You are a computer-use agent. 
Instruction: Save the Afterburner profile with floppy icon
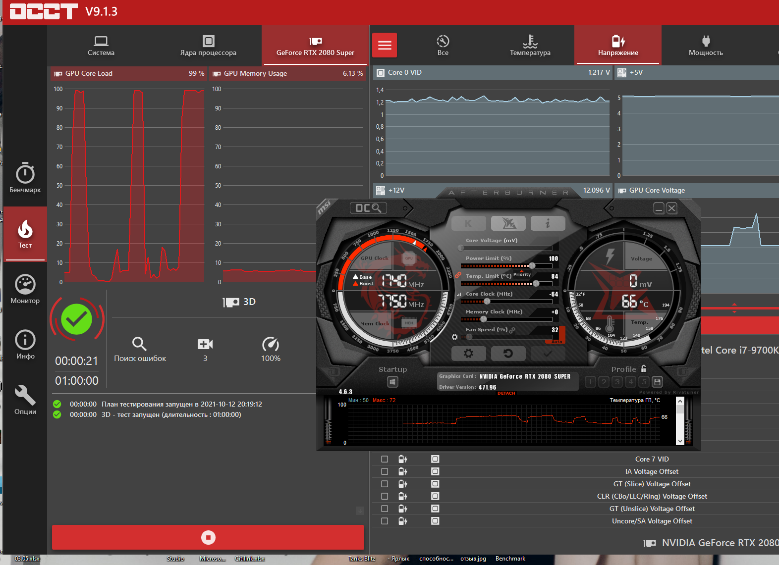[x=657, y=382]
